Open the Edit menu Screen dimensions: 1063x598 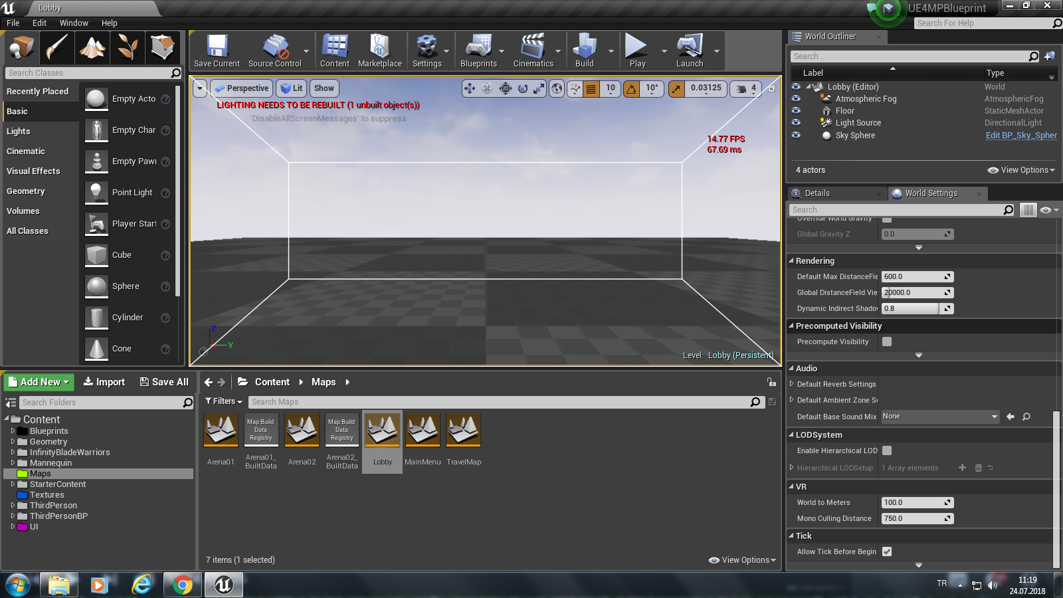coord(39,23)
